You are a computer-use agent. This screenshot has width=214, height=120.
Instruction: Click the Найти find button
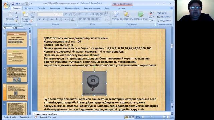click(162, 13)
